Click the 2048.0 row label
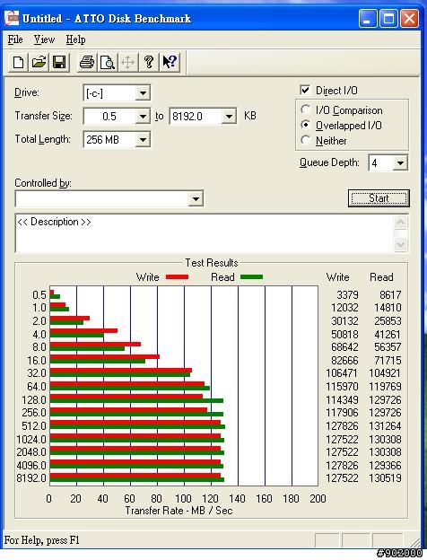The image size is (427, 560). (x=31, y=451)
